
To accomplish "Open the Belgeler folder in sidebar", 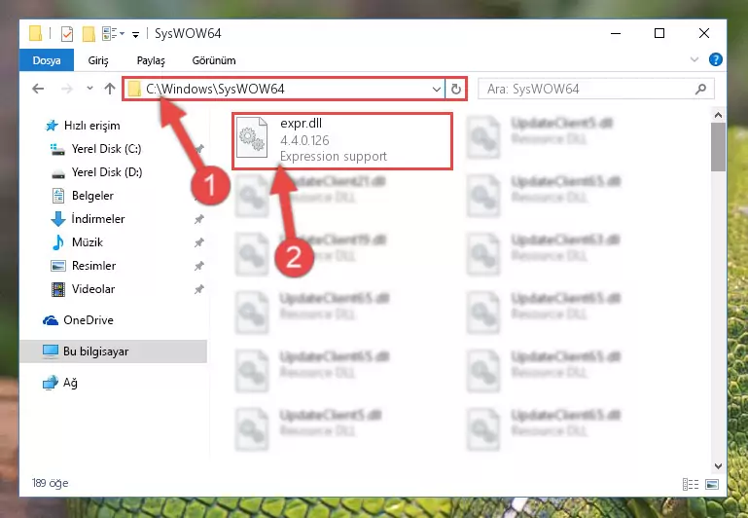I will 92,196.
